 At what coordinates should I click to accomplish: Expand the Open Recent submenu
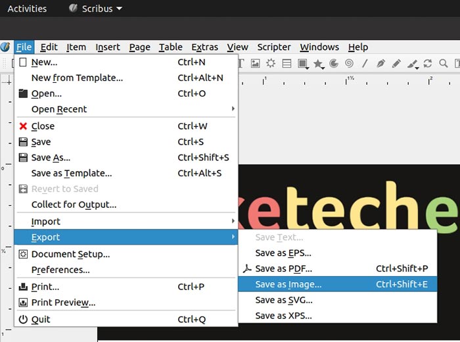[126, 109]
